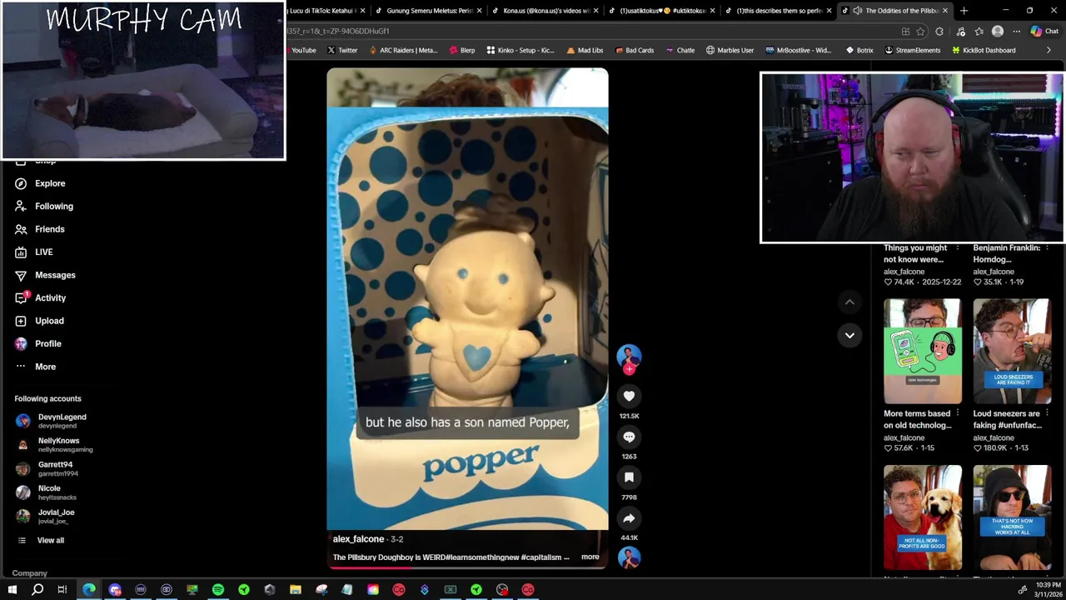The height and width of the screenshot is (600, 1066).
Task: Like the video with the heart icon
Action: pos(629,397)
